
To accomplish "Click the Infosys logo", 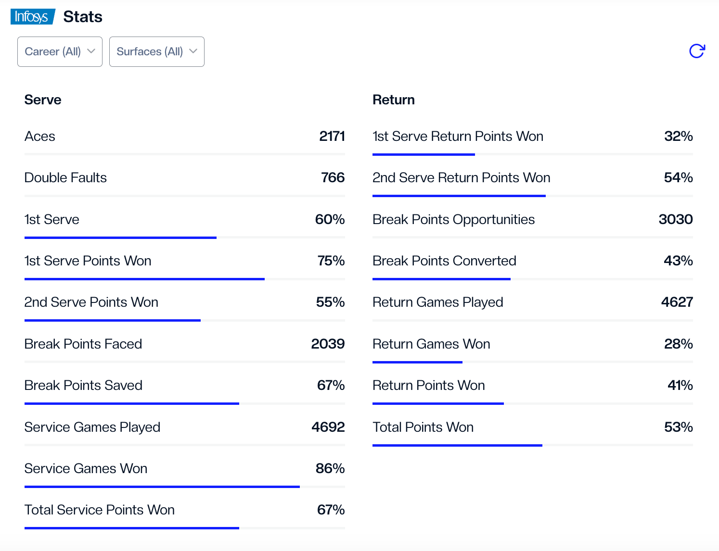I will coord(32,17).
